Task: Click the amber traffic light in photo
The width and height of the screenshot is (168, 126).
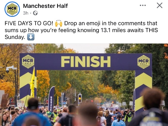Action: (80, 98)
